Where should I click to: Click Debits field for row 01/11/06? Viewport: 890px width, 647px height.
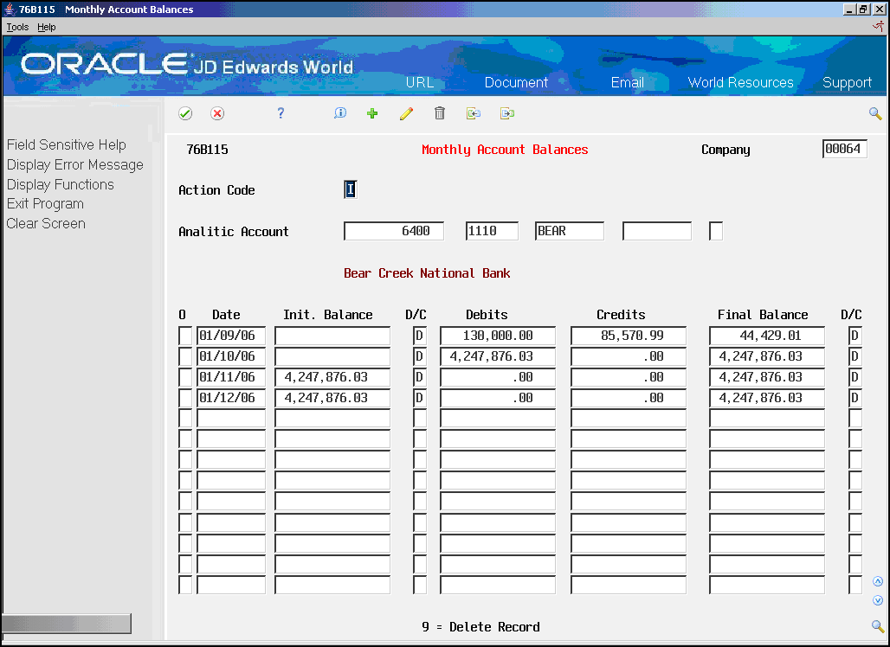pyautogui.click(x=498, y=377)
